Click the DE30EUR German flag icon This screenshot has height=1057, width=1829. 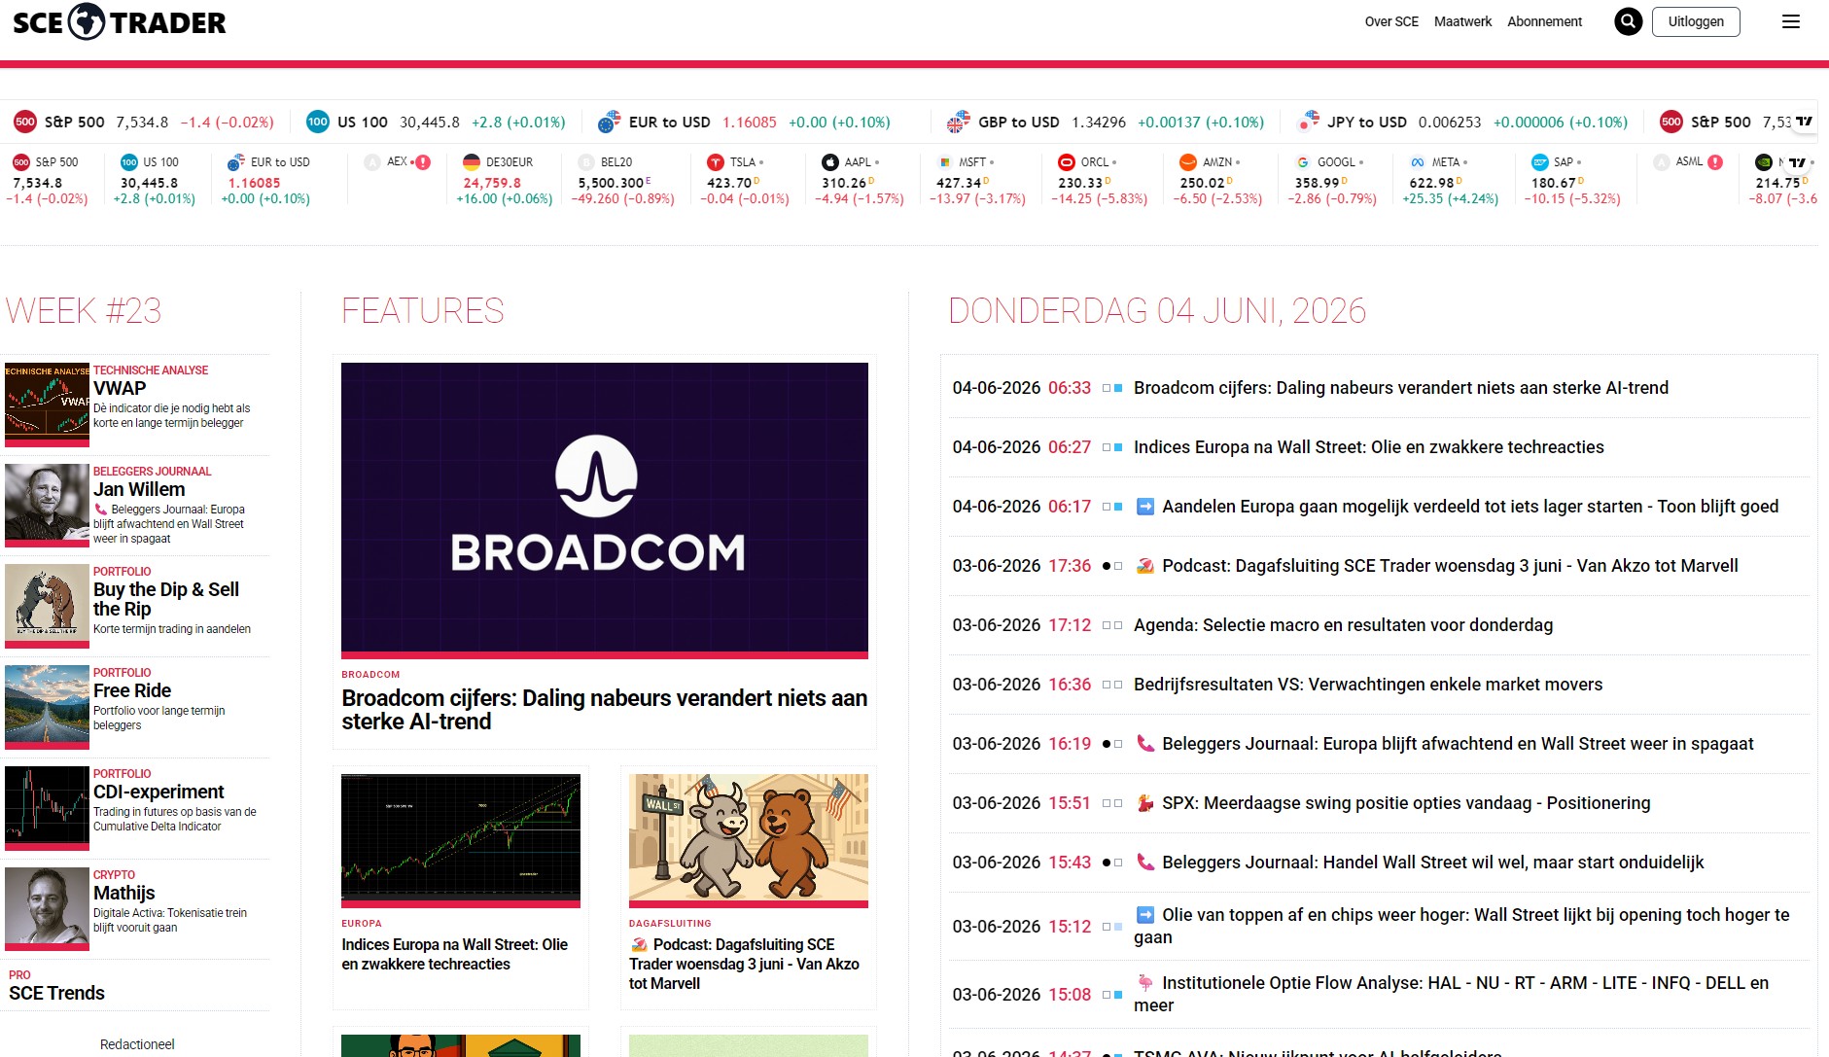point(472,162)
